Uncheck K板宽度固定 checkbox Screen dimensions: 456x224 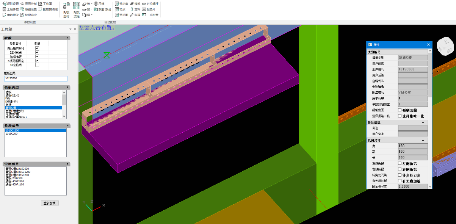(x=37, y=61)
